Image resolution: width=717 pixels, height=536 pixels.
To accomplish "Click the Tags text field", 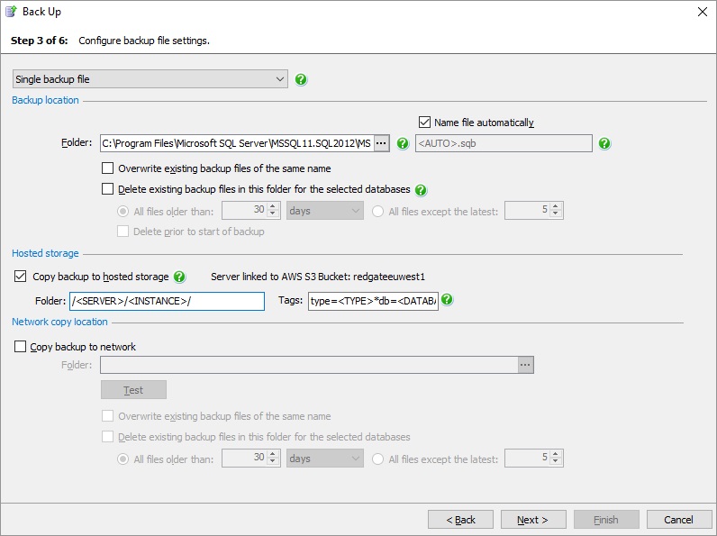I will (x=373, y=301).
